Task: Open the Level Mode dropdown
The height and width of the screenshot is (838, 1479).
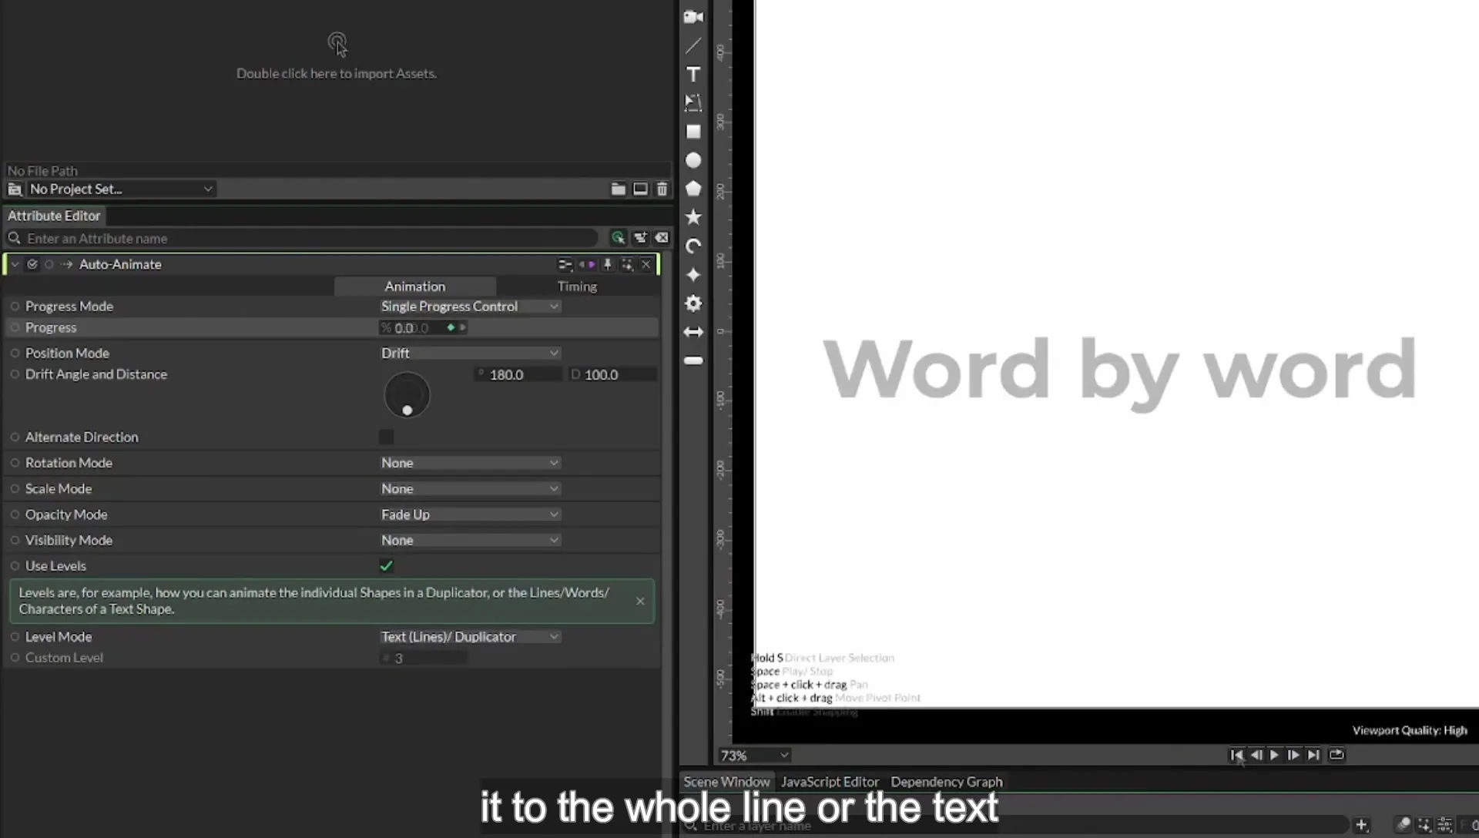Action: [x=470, y=637]
